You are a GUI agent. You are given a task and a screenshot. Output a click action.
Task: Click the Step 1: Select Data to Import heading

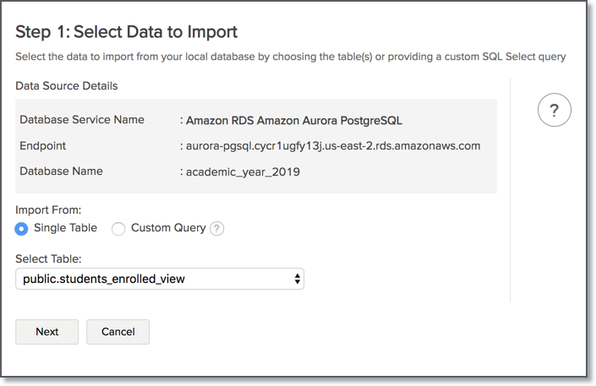(x=127, y=32)
